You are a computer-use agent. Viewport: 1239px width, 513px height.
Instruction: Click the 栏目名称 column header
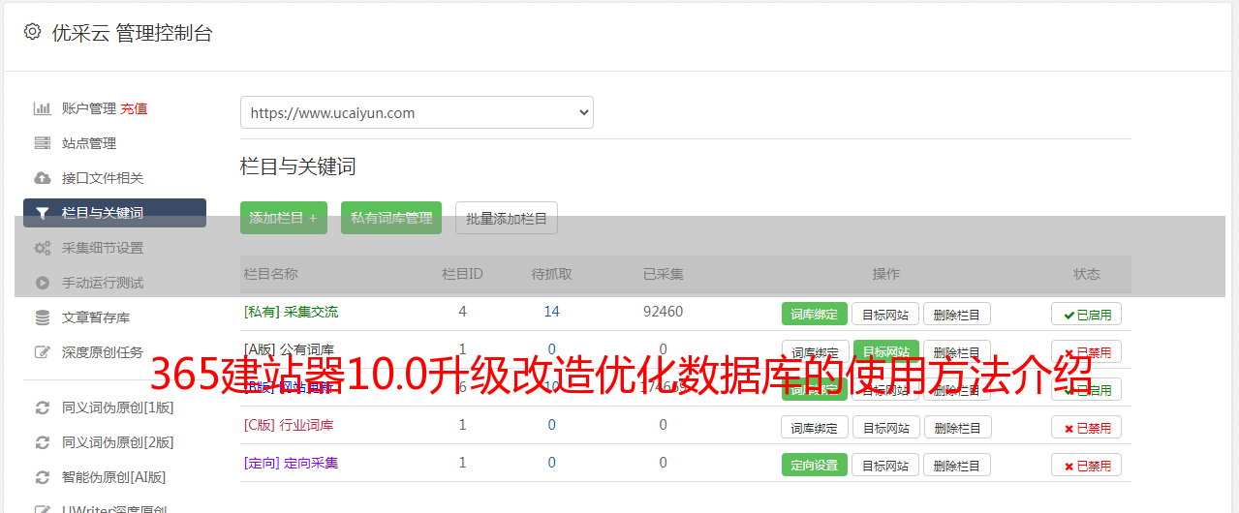(270, 274)
